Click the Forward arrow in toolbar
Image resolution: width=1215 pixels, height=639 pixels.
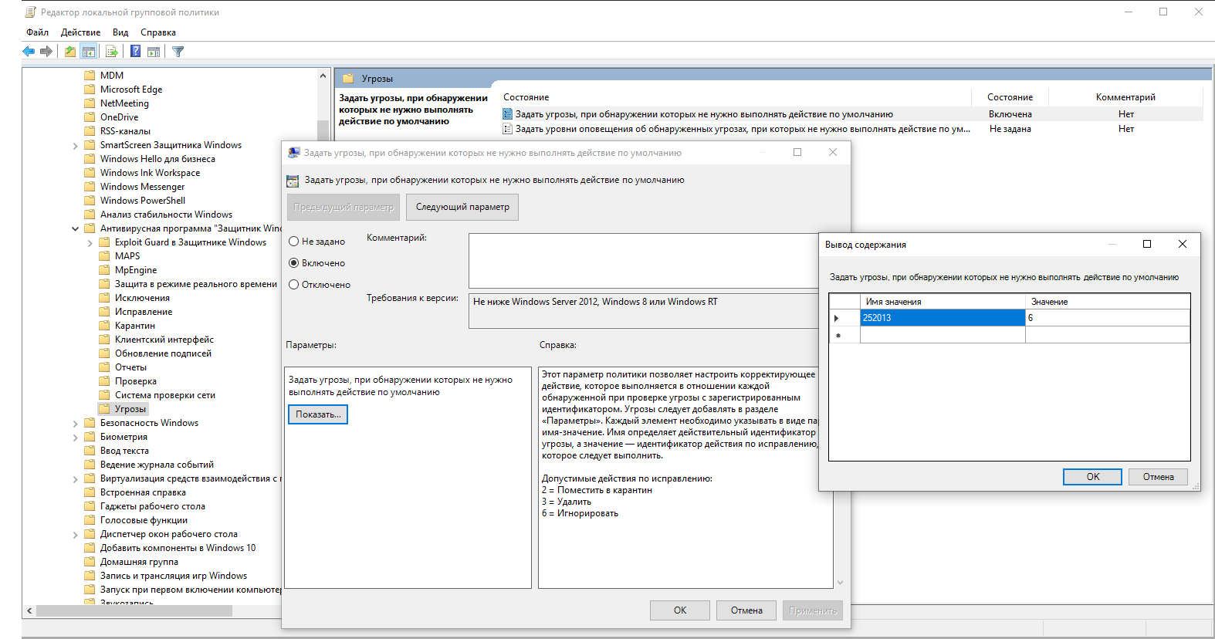46,52
